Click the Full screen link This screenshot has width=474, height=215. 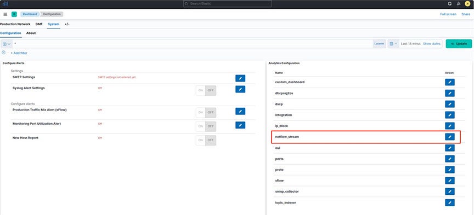coord(448,14)
